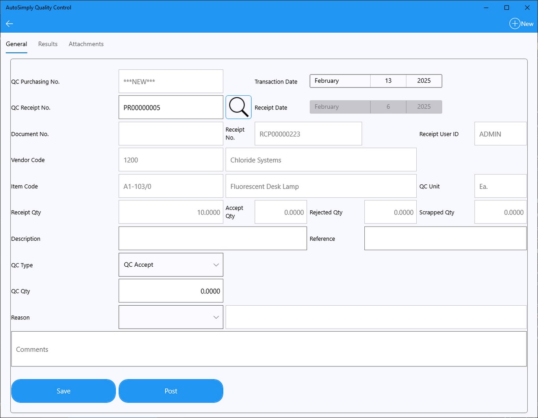538x418 pixels.
Task: Select the General tab
Action: coord(17,44)
